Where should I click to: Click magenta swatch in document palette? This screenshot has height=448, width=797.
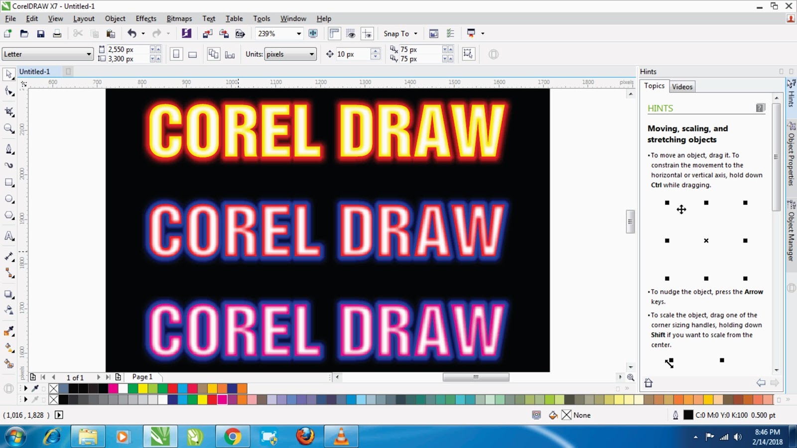point(113,388)
